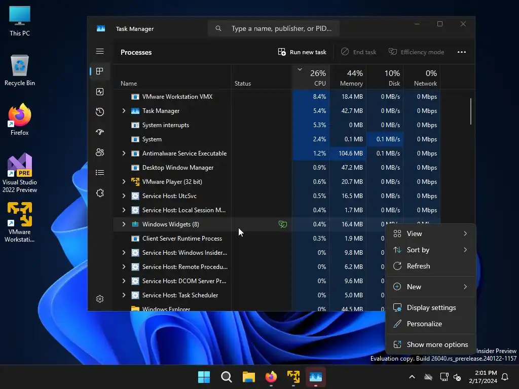Click the End task button
The width and height of the screenshot is (519, 389).
tap(359, 52)
